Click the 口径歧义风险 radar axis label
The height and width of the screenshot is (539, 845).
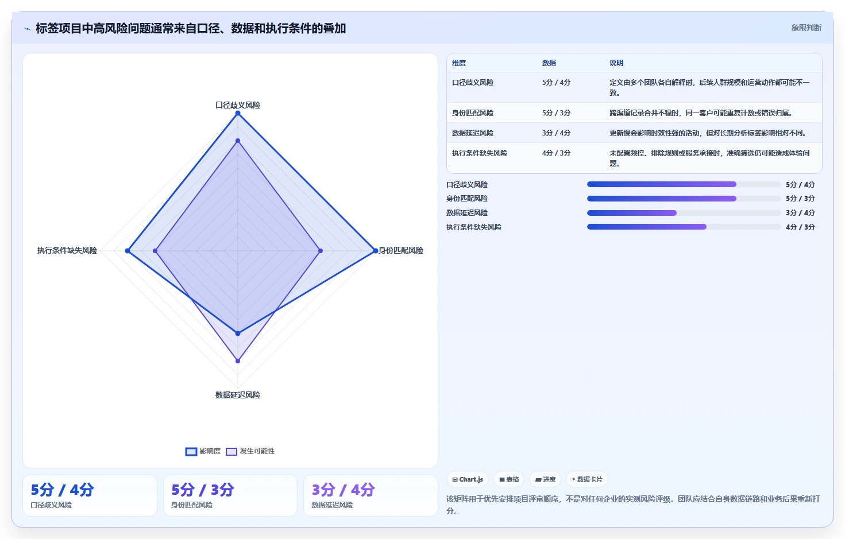(x=238, y=105)
